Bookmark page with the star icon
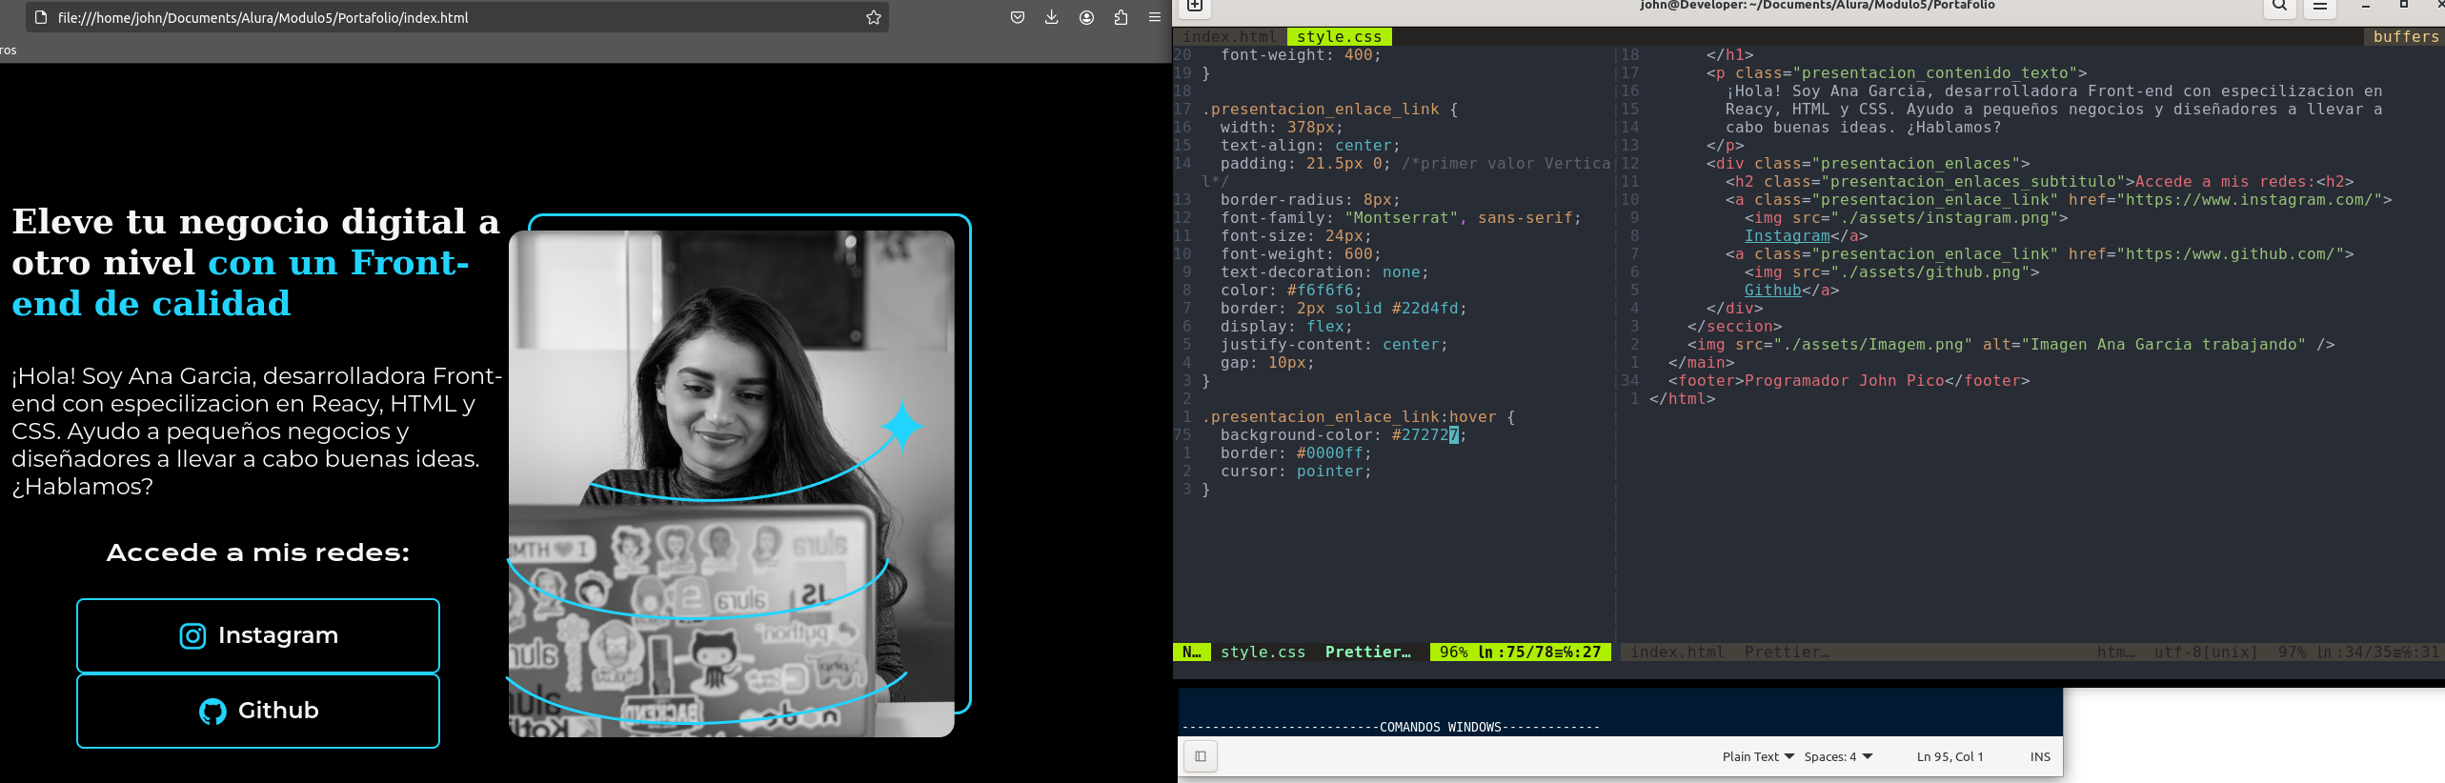 click(873, 17)
